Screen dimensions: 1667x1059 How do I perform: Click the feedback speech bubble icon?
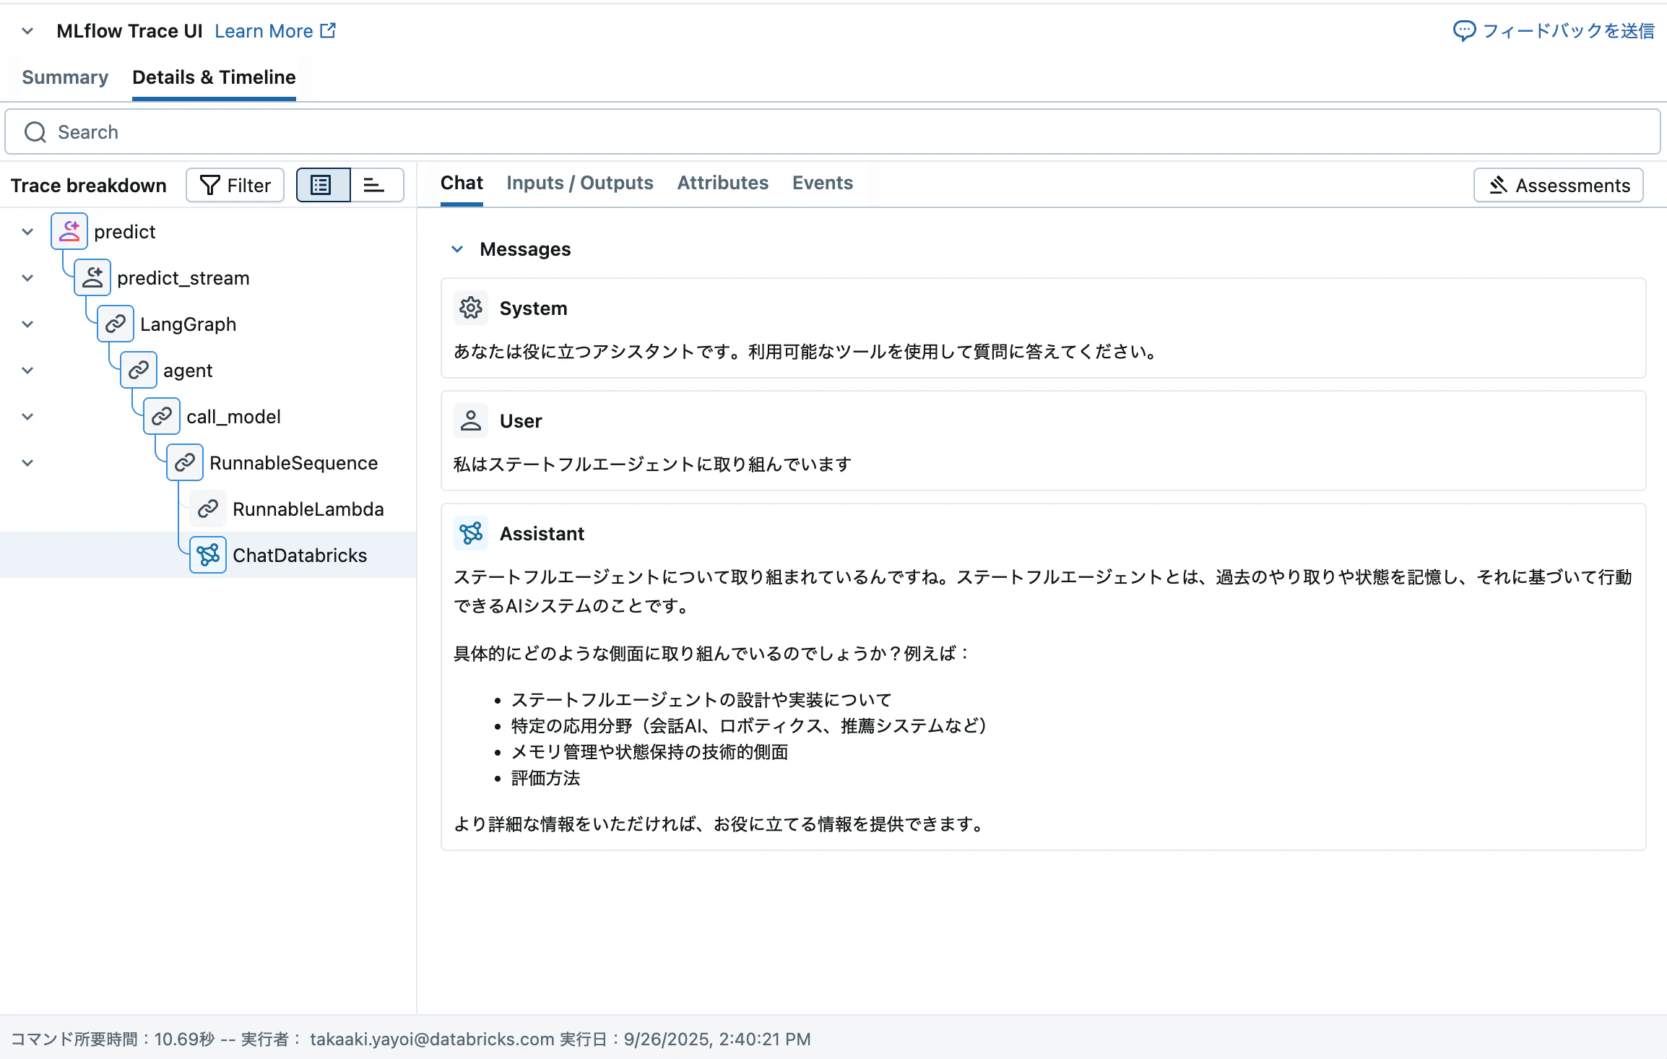[x=1464, y=30]
